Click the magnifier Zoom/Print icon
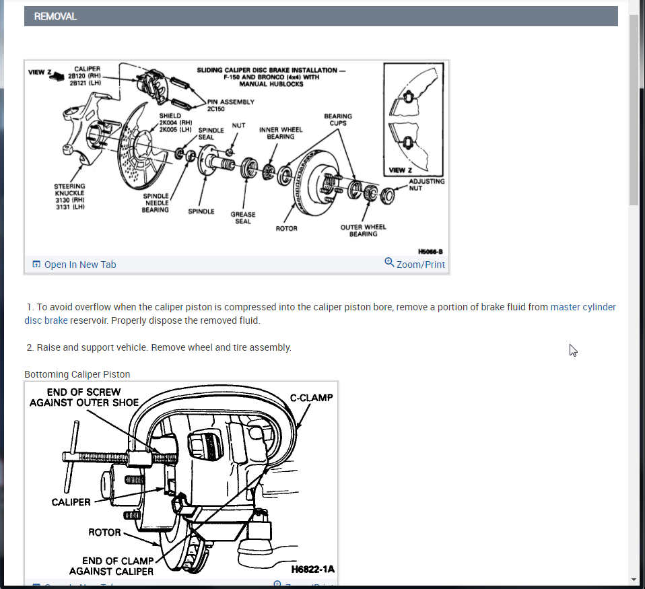 coord(389,262)
